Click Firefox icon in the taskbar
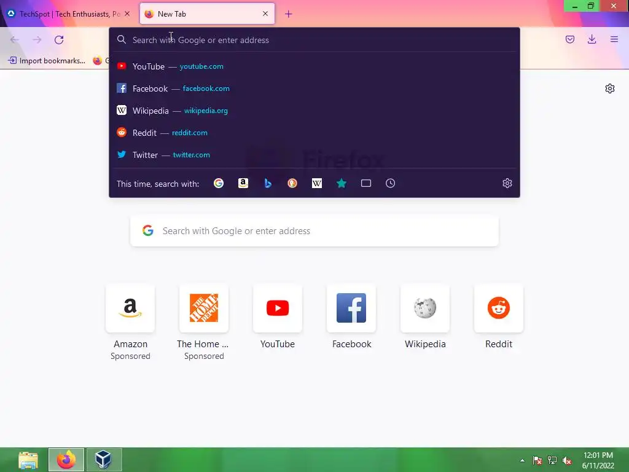The width and height of the screenshot is (629, 472). click(x=66, y=460)
